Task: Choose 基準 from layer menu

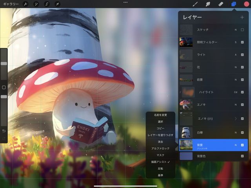Action: [x=160, y=175]
